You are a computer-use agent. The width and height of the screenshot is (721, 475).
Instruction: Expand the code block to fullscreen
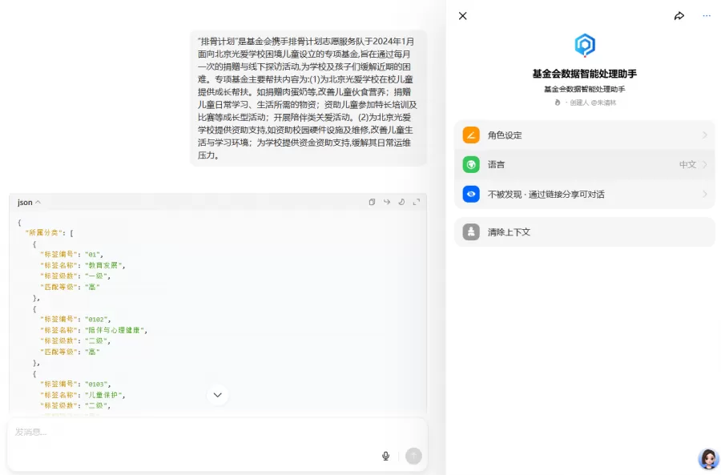tap(416, 202)
